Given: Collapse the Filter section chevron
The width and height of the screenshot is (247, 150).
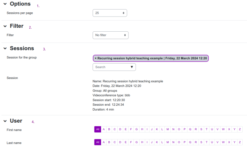Looking at the screenshot, I should tap(5, 26).
